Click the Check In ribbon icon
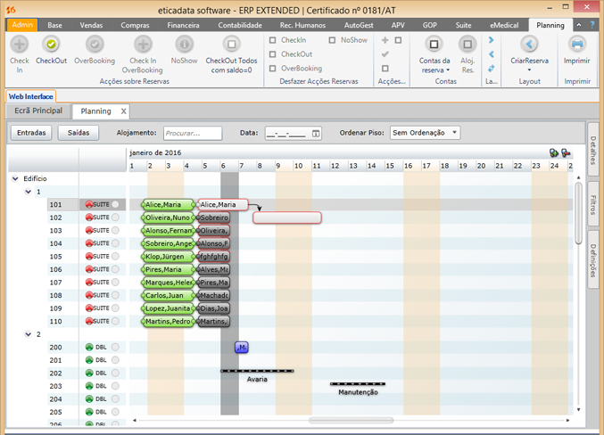Viewport: 604px width, 435px height. [x=19, y=44]
